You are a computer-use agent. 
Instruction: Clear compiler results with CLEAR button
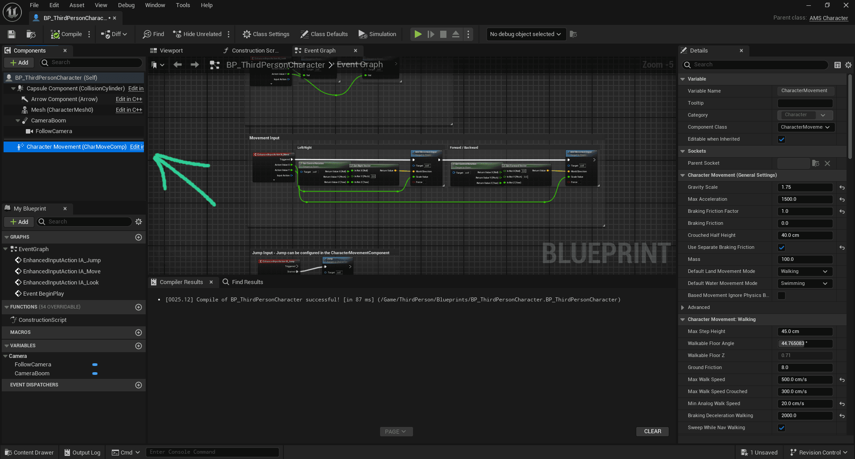pos(652,431)
